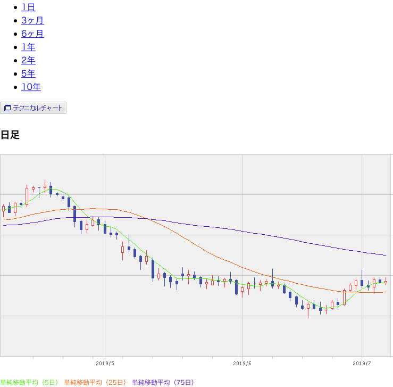Click the テクニカルチャート button
Screen dimensions: 393x387
[33, 108]
